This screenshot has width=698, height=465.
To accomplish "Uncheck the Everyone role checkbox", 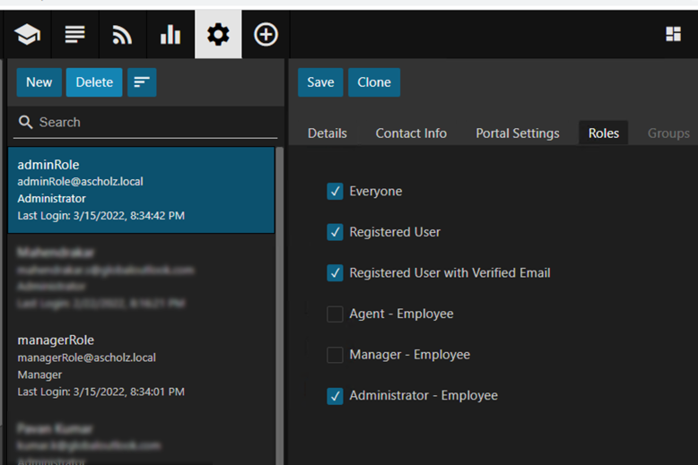I will click(x=335, y=192).
